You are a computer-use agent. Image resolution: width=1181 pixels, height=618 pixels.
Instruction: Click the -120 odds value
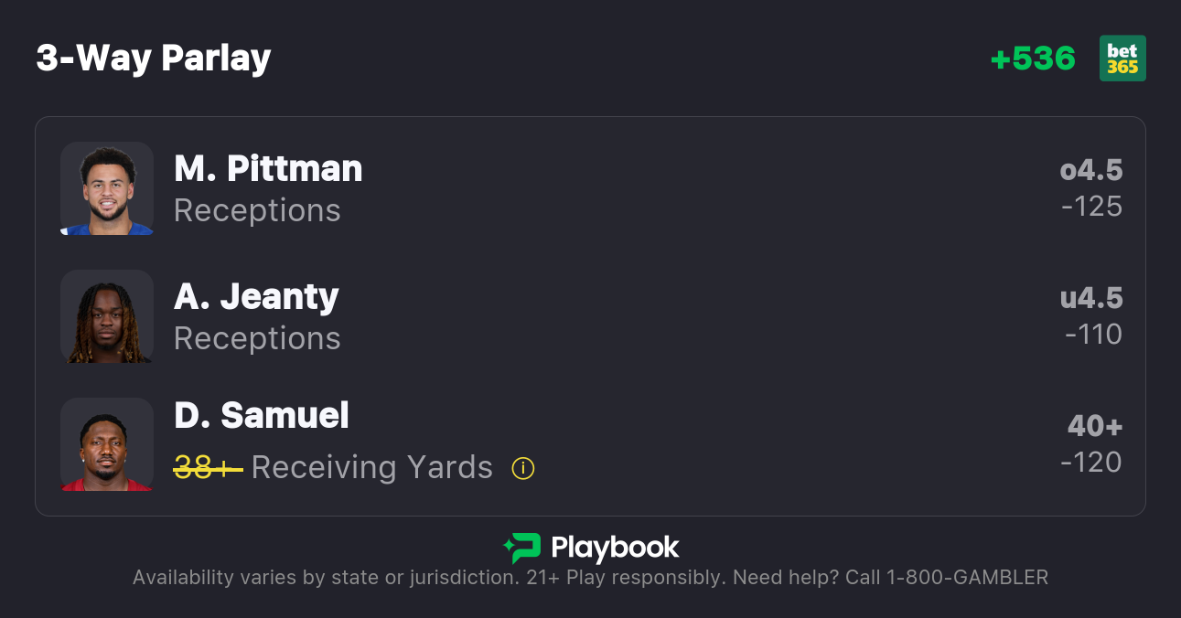point(1091,463)
